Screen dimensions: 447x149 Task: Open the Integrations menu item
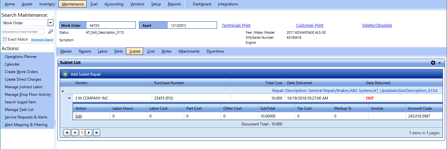click(228, 4)
